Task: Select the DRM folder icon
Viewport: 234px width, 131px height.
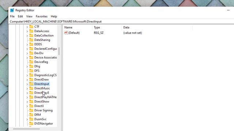Action: coord(31,115)
